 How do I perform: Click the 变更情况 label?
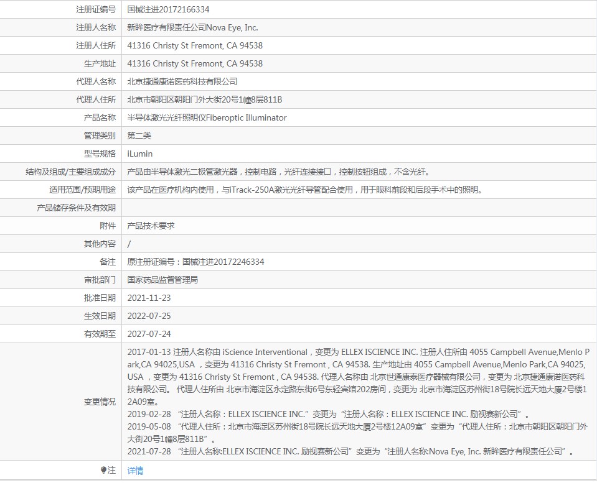coord(100,402)
